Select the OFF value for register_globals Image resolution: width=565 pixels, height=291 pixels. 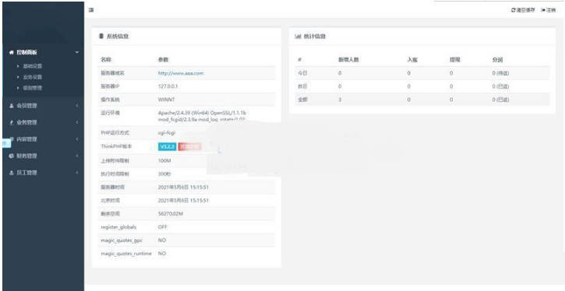coord(163,227)
